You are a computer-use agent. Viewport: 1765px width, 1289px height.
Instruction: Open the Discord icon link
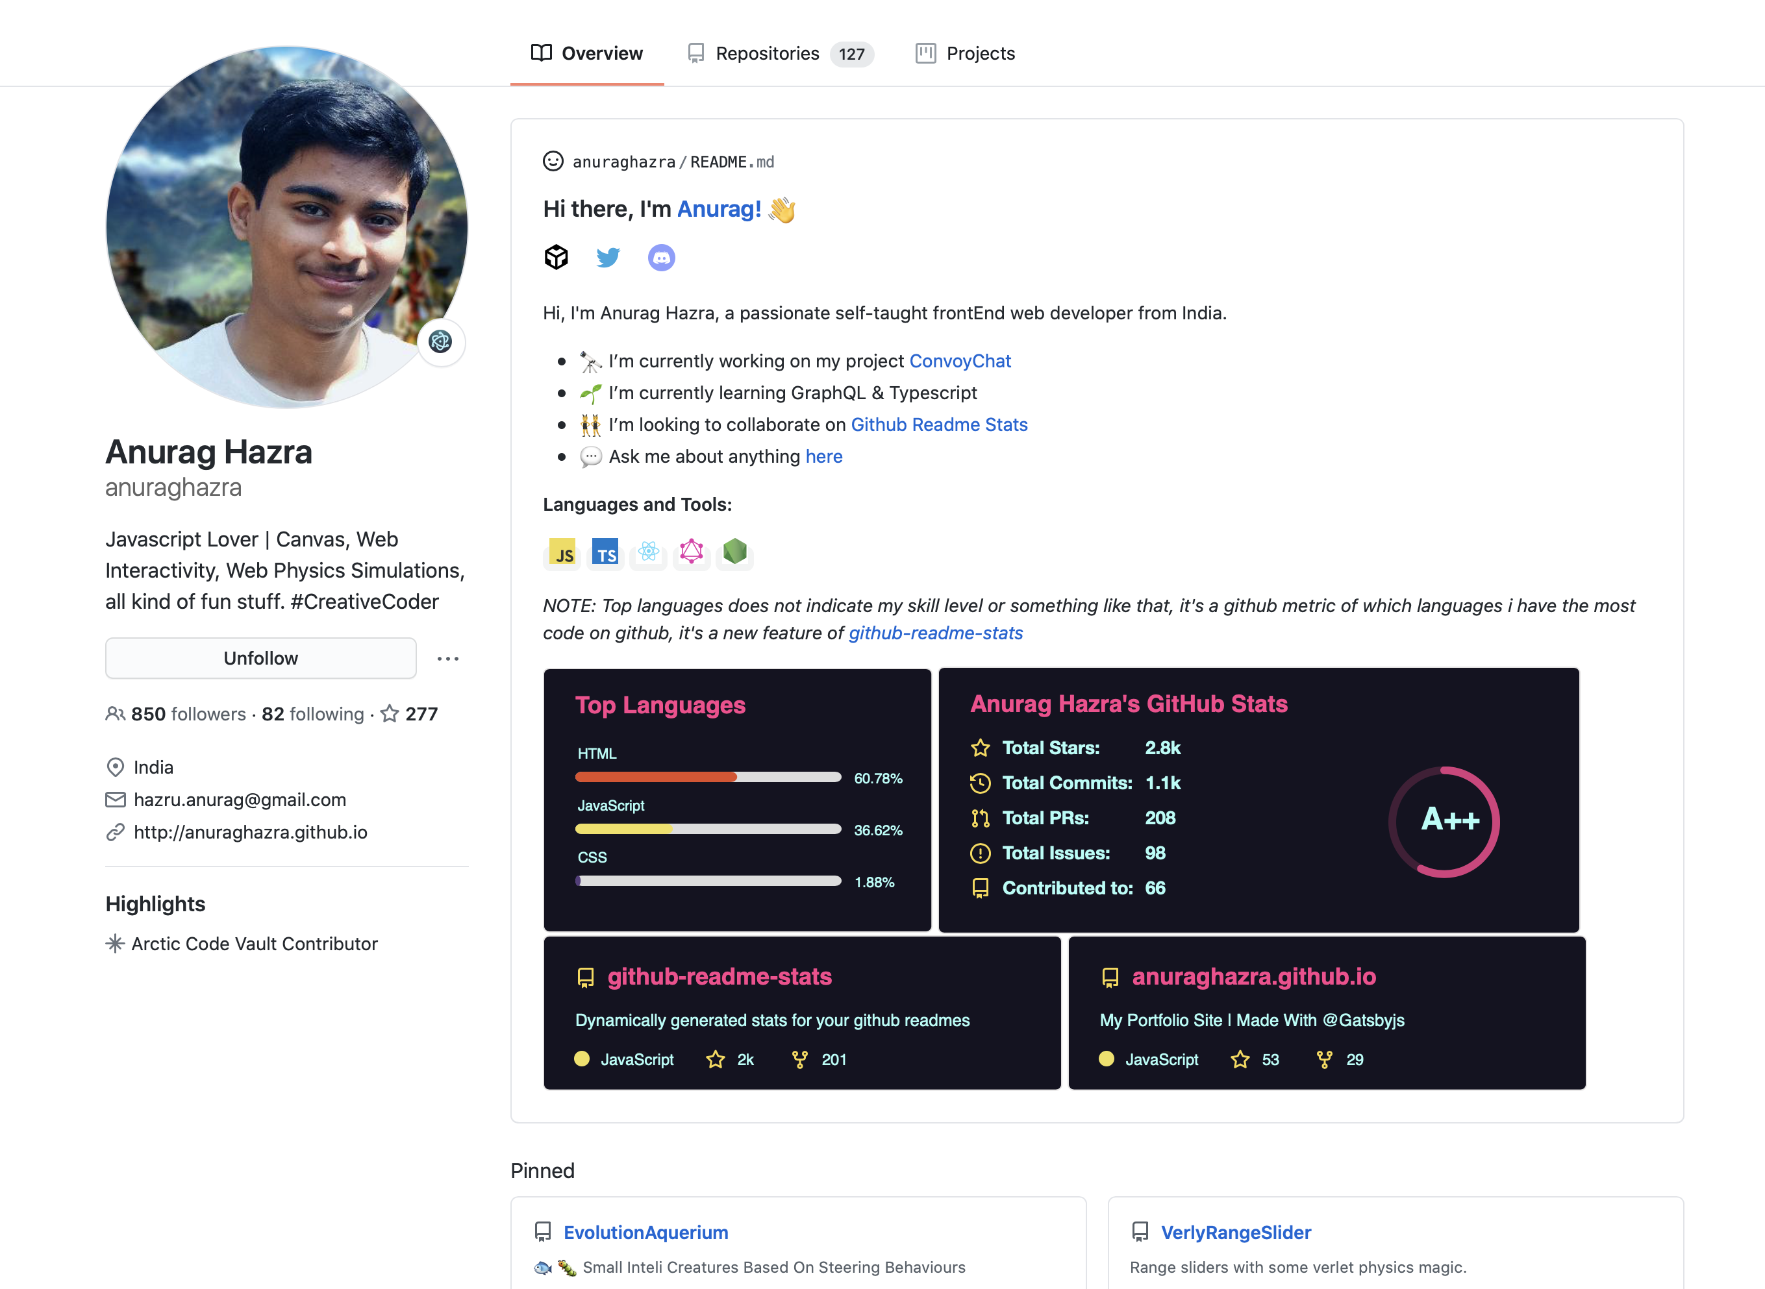(x=661, y=258)
